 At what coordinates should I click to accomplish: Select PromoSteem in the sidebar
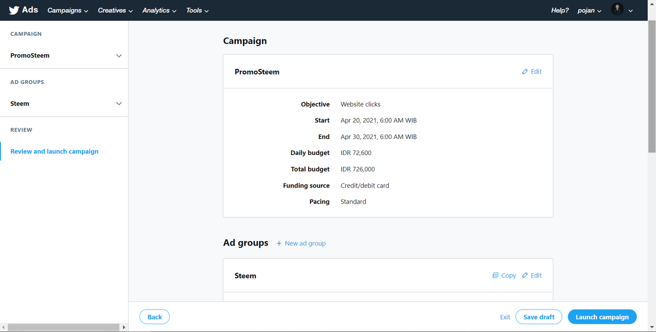30,55
